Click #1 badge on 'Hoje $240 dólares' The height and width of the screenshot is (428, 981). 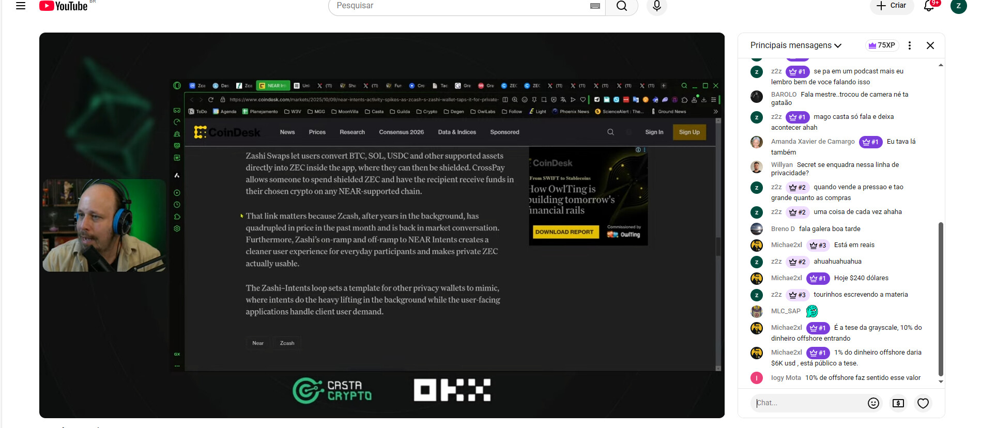pos(818,278)
